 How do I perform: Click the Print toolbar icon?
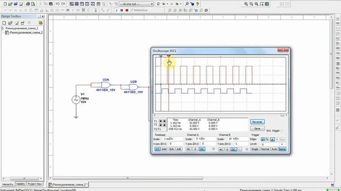point(28,4)
